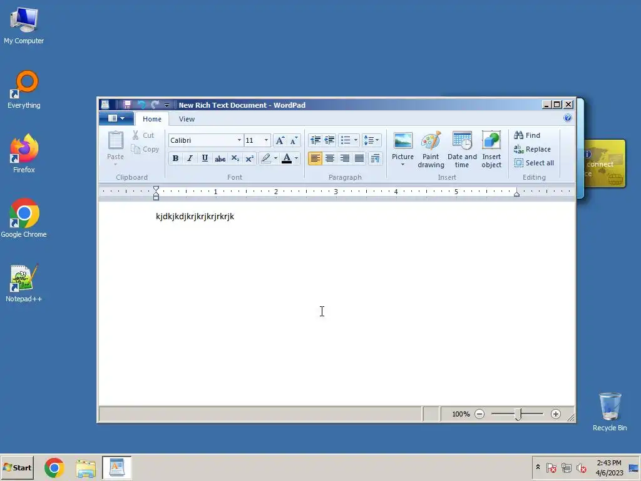Open File Explorer from the taskbar
The image size is (641, 481).
click(x=85, y=468)
